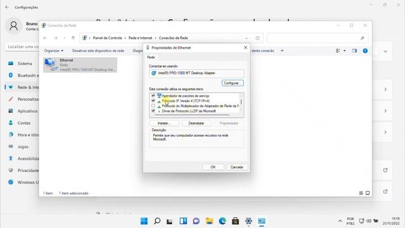Screen dimensions: 405x228
Task: Open Privacidade in Settings sidebar
Action: coord(22,170)
